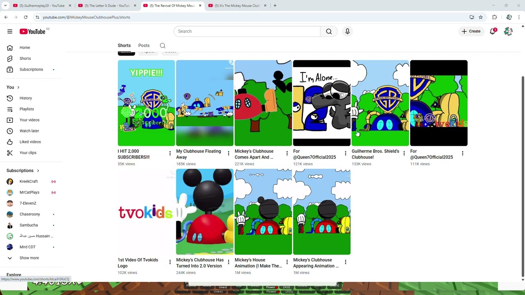Open options for Mickey's Clubhouse 2.0 Version
This screenshot has width=525, height=295.
228,262
